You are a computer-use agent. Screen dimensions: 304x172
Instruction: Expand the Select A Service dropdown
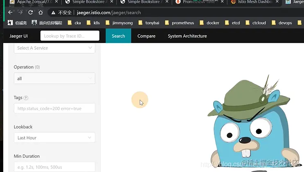pos(54,48)
